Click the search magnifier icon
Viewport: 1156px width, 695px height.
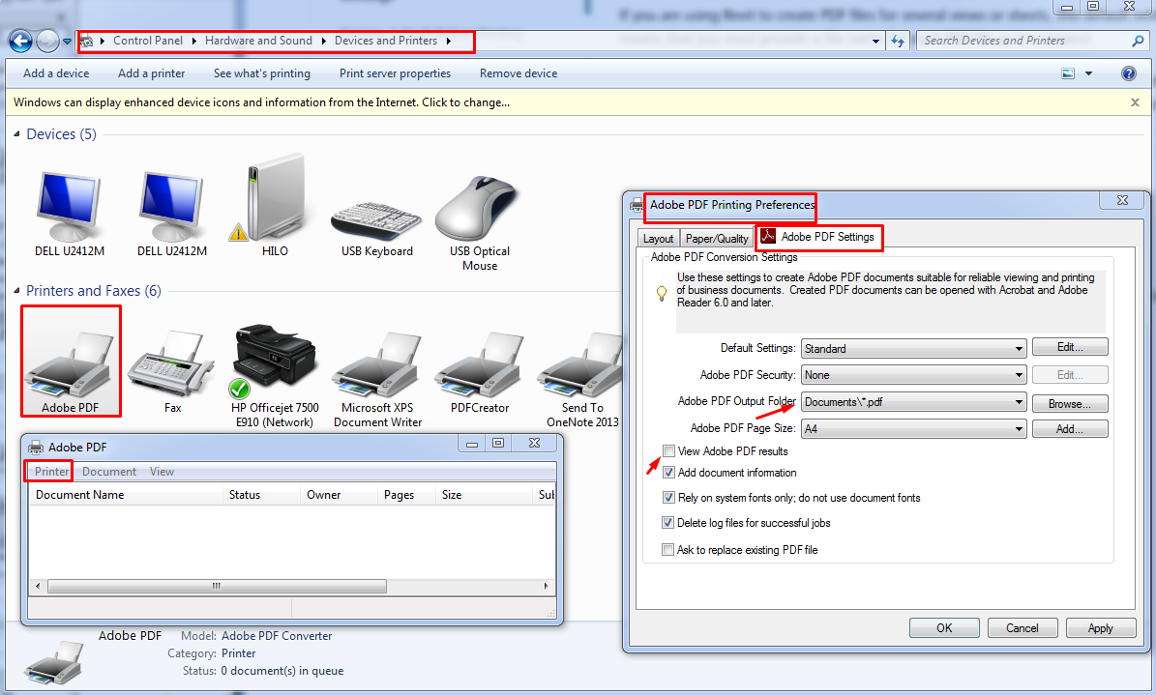[x=1138, y=42]
